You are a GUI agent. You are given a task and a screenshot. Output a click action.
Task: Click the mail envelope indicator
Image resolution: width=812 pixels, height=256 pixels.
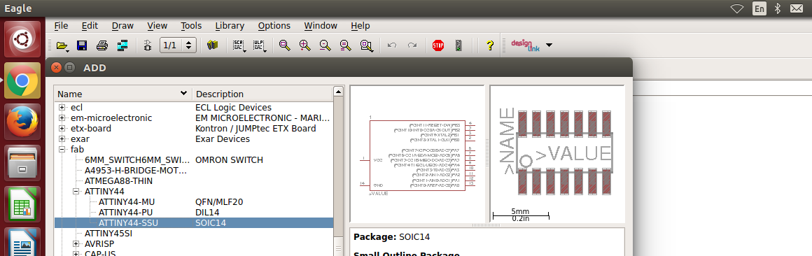click(x=797, y=8)
